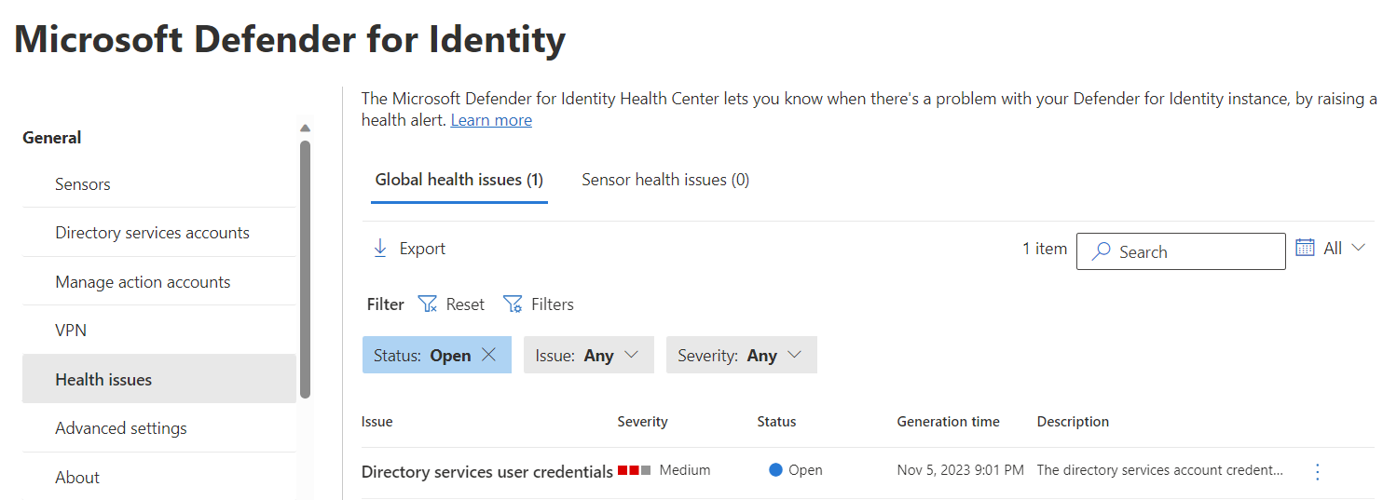Click the sidebar scrollbar up arrow
This screenshot has height=500, width=1383.
(x=305, y=128)
